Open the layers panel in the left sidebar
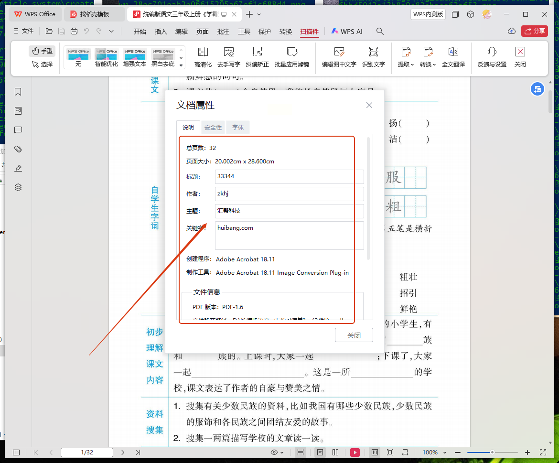559x463 pixels. [18, 187]
